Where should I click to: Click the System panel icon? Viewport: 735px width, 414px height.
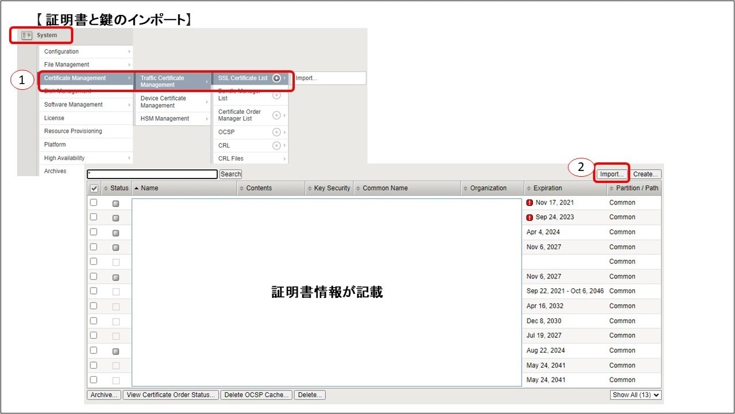(26, 35)
